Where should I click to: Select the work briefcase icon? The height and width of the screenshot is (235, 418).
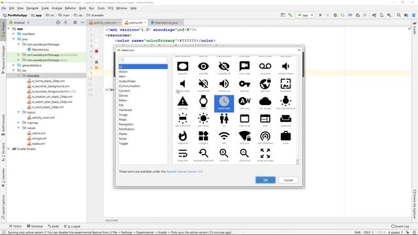tap(285, 136)
